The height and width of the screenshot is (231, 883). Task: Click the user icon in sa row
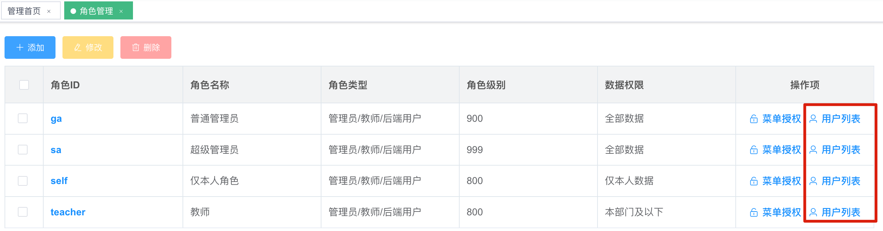coord(813,150)
